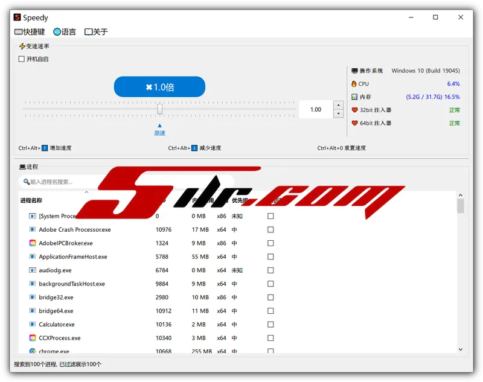
Task: Click the 32bit injector heart icon
Action: click(354, 110)
